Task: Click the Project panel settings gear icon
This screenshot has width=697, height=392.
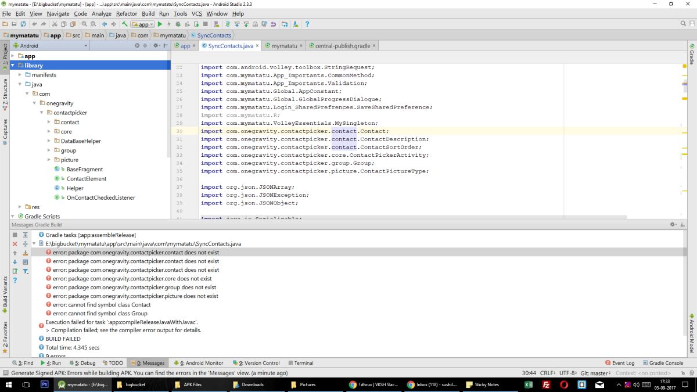Action: [156, 45]
